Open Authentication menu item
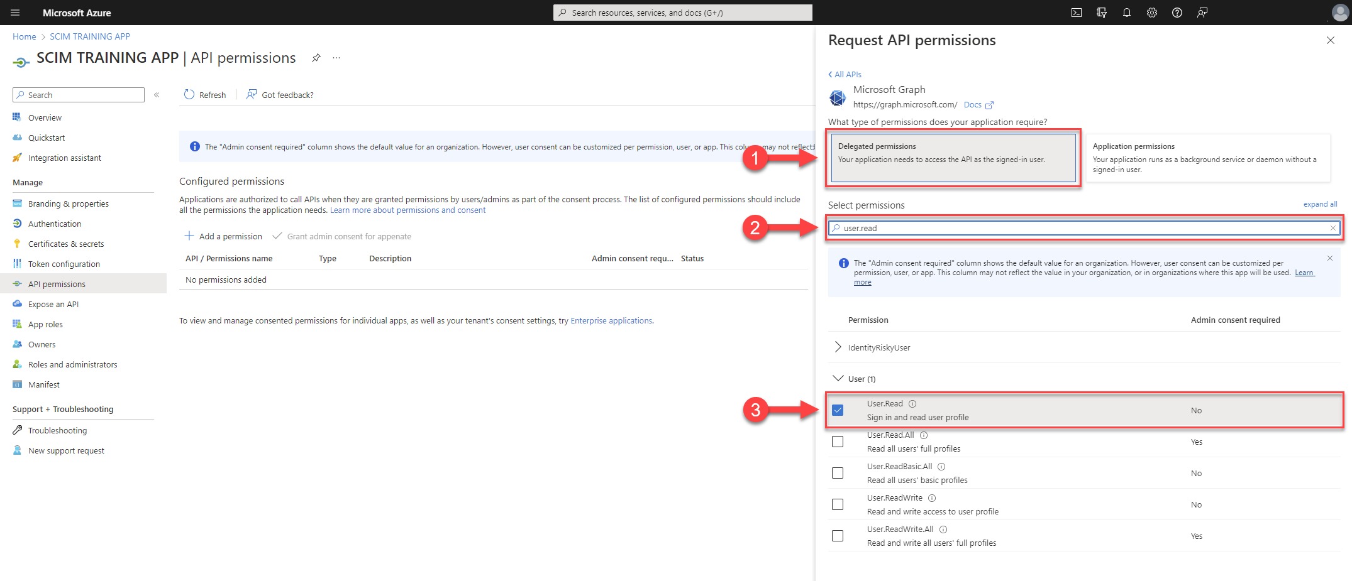The image size is (1352, 581). (x=55, y=224)
